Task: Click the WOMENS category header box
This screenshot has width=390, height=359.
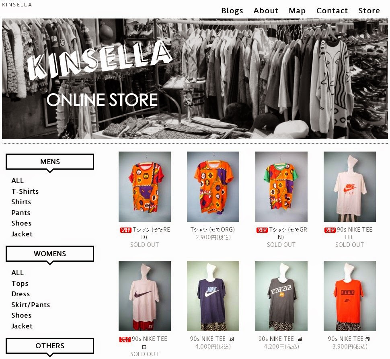Action: (50, 254)
